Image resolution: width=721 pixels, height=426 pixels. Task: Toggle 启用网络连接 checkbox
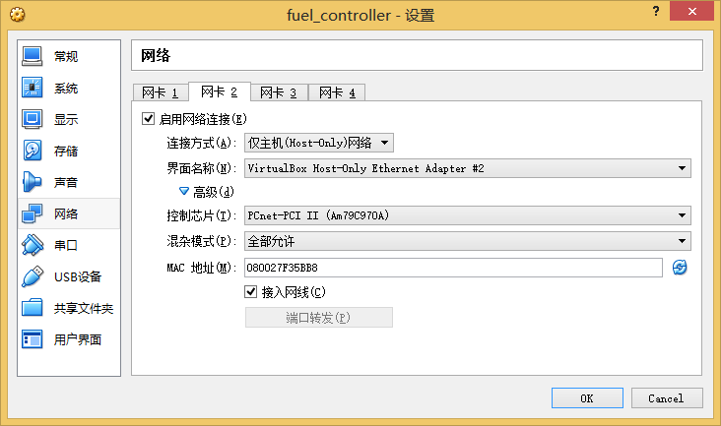[x=148, y=119]
